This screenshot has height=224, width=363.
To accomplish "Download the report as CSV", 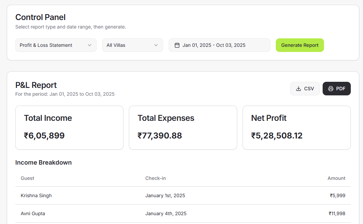I will point(305,88).
